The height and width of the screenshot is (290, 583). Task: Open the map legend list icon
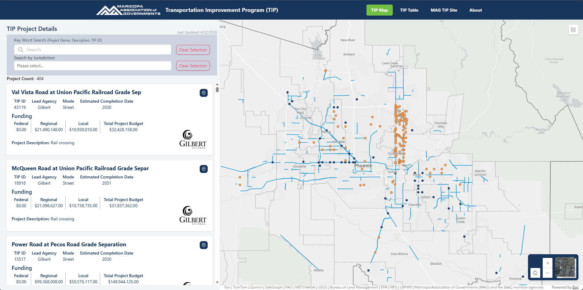[x=574, y=30]
